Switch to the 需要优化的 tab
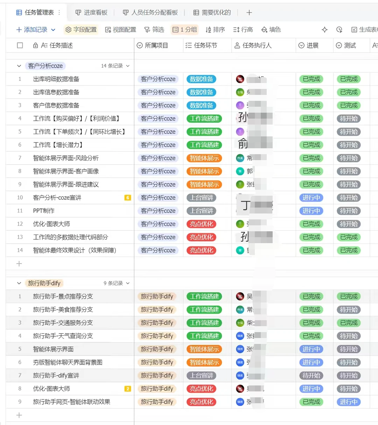The height and width of the screenshot is (425, 378). (x=212, y=13)
